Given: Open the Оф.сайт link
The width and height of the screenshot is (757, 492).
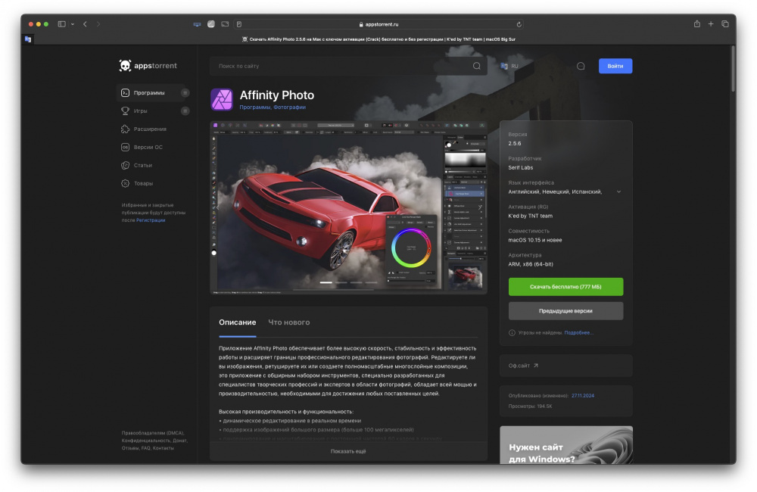Looking at the screenshot, I should [523, 365].
